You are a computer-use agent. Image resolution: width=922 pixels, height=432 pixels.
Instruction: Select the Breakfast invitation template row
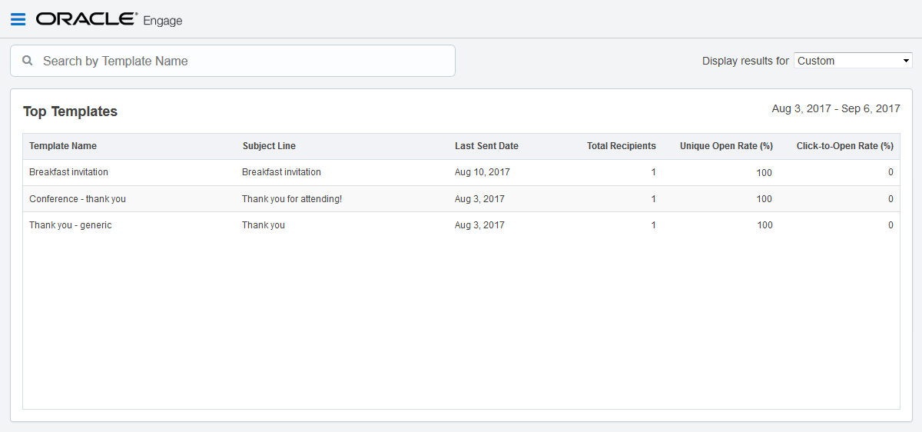coord(68,172)
